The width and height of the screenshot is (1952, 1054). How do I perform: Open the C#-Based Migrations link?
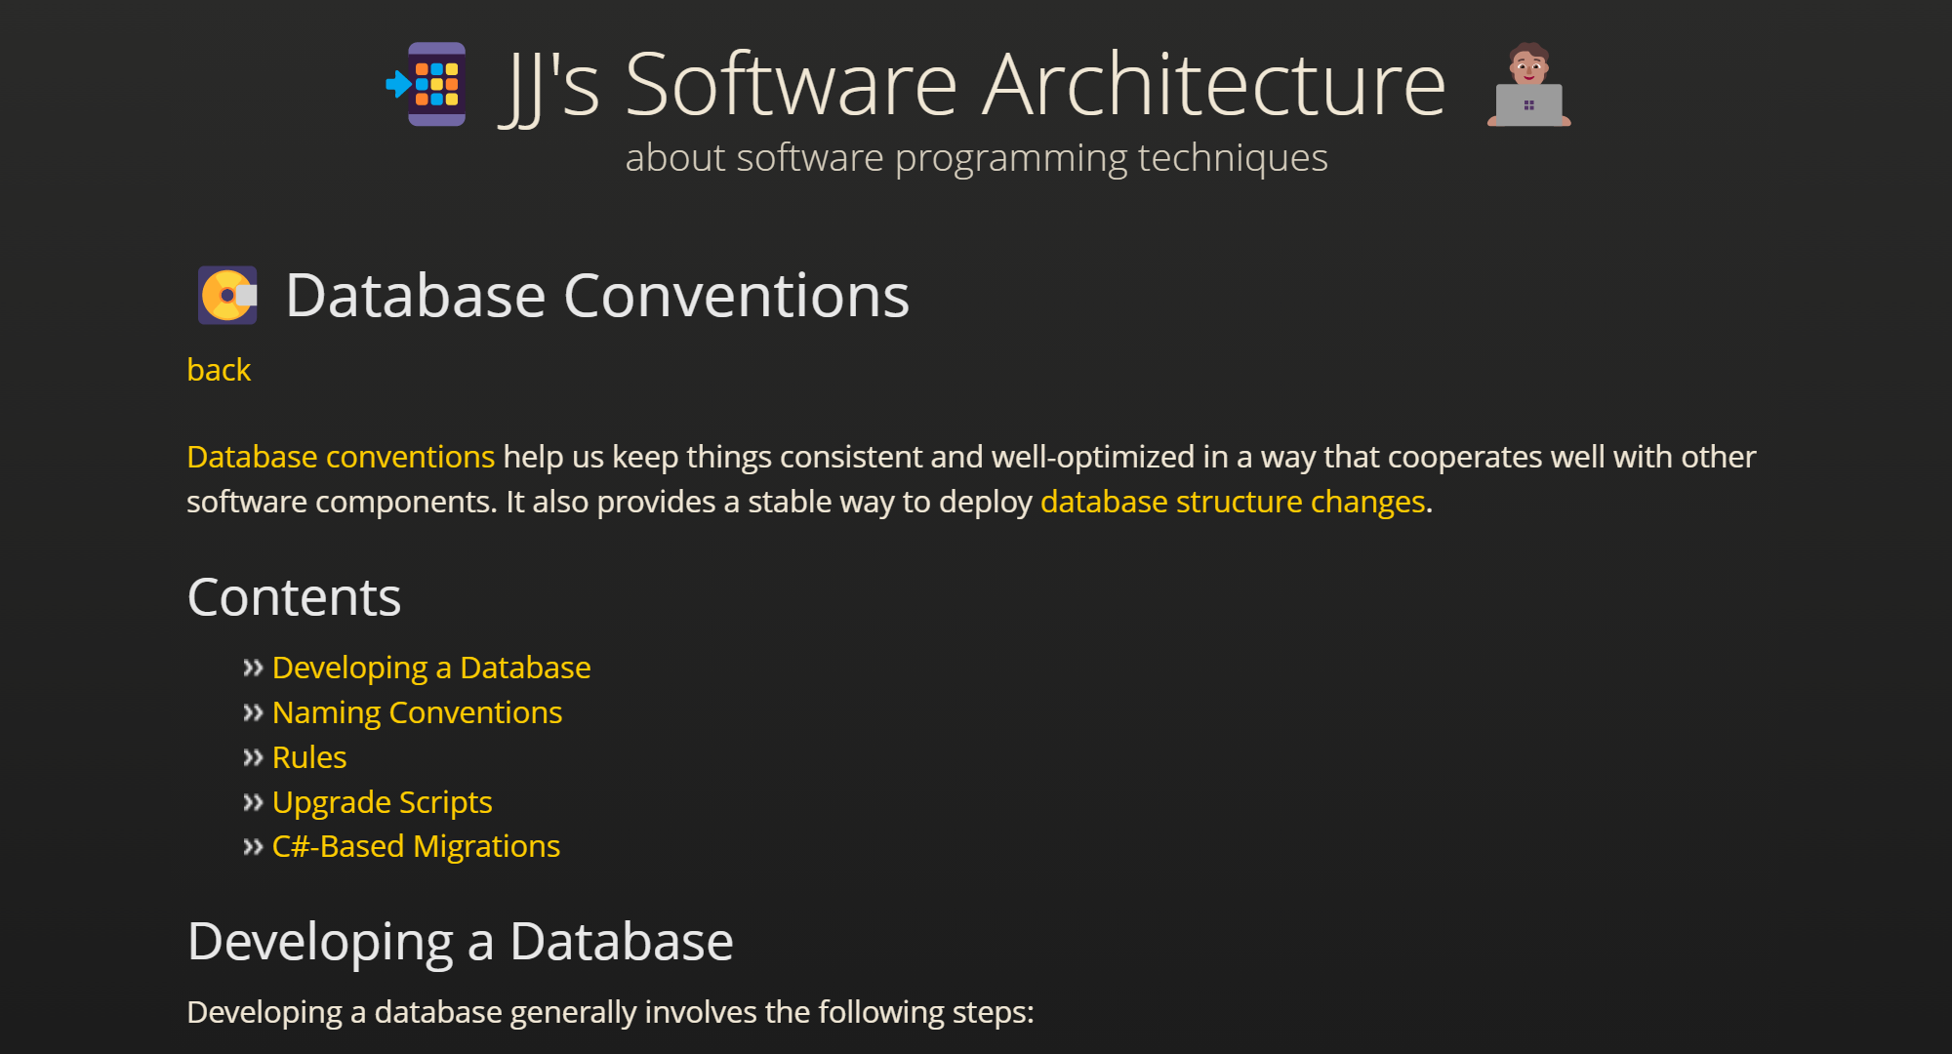click(416, 846)
